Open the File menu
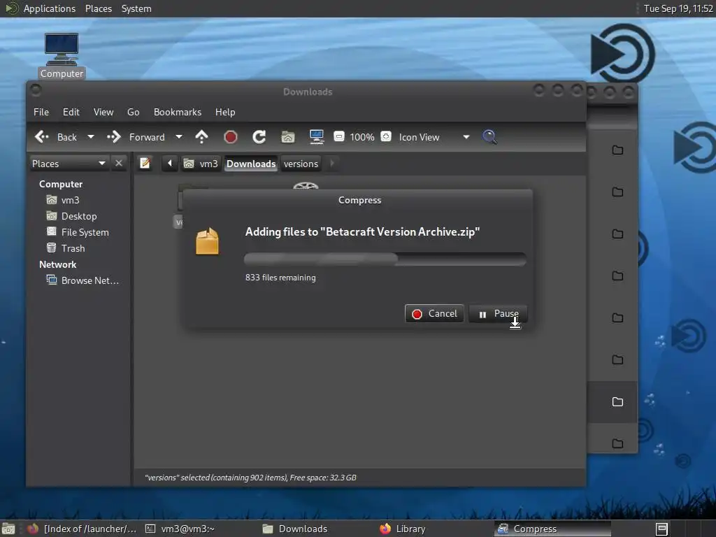Image resolution: width=716 pixels, height=537 pixels. [41, 112]
